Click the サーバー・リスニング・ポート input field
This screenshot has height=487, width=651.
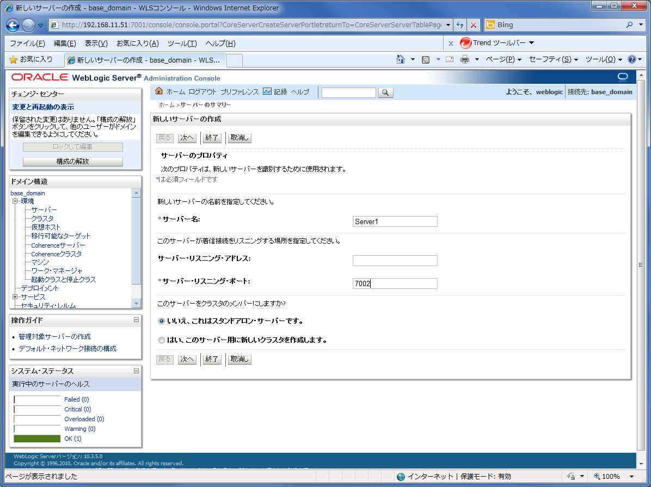pos(395,283)
